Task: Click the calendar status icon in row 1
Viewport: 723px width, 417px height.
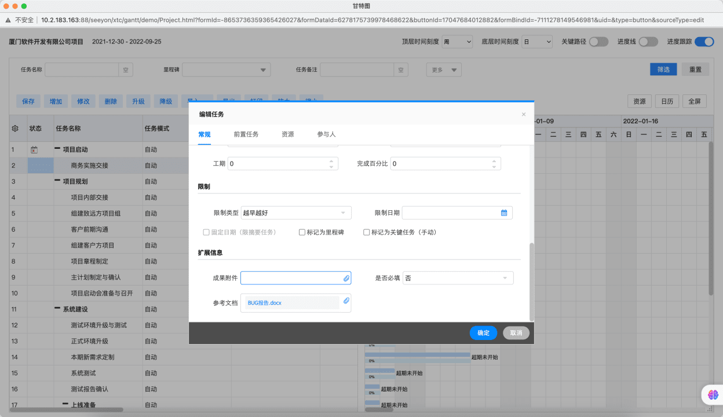Action: coord(34,149)
